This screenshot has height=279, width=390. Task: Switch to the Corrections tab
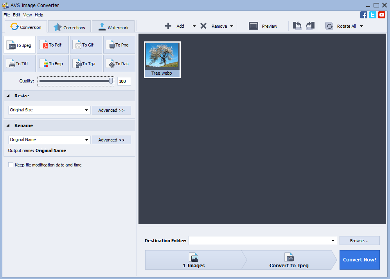(69, 27)
